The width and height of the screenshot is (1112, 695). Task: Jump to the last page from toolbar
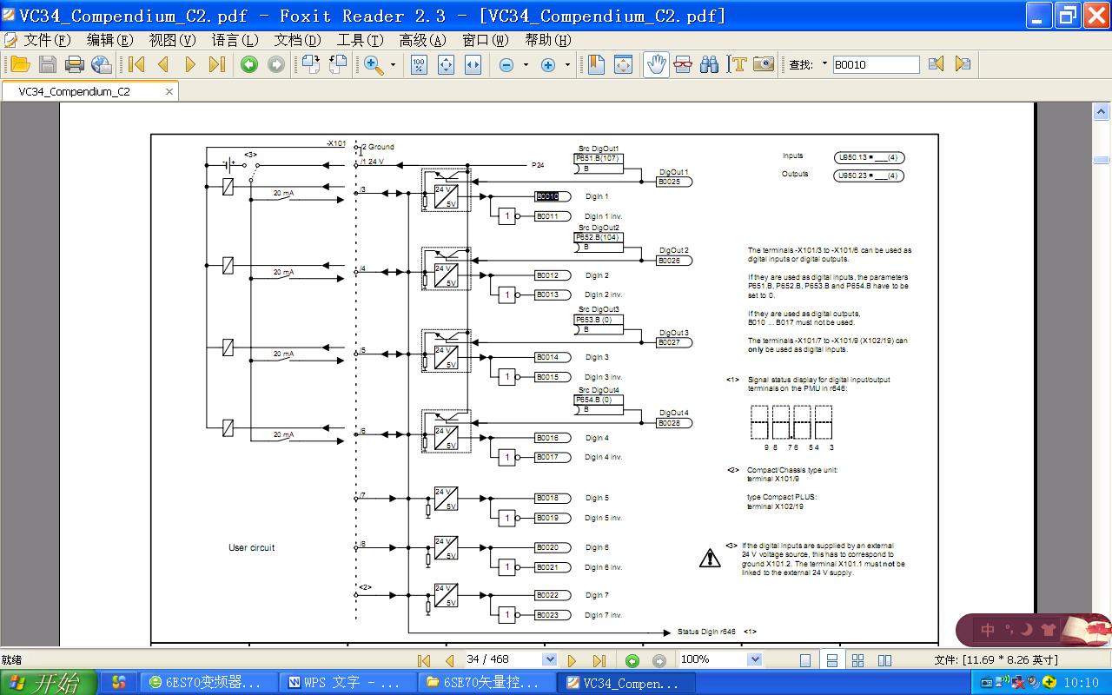click(x=217, y=64)
